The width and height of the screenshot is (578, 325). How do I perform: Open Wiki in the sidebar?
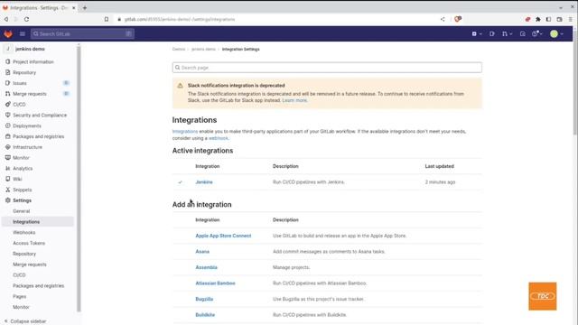click(17, 179)
